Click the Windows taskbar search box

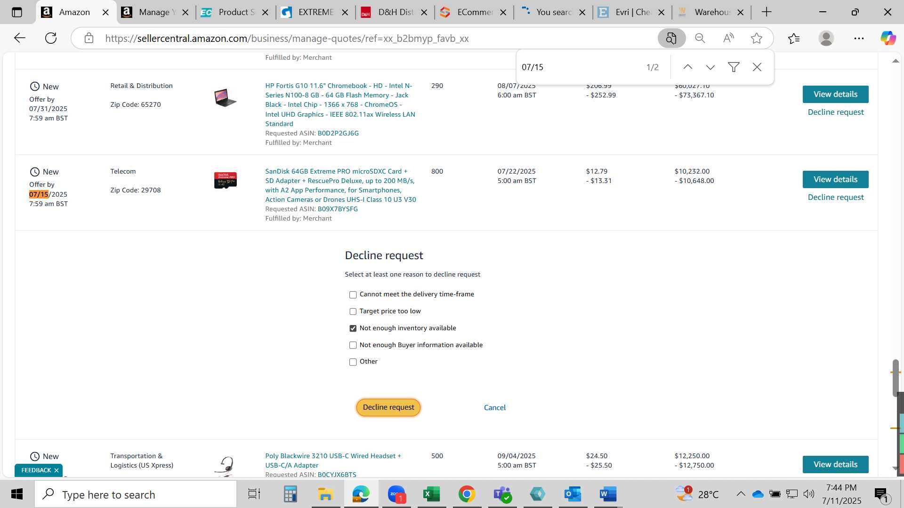click(x=136, y=494)
